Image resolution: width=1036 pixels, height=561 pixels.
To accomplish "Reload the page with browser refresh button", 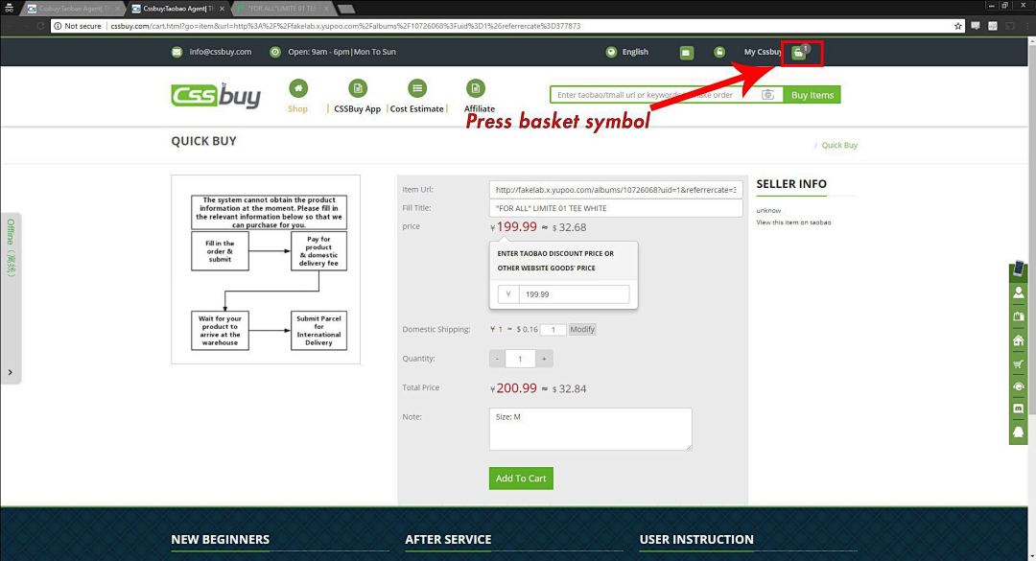I will [40, 26].
